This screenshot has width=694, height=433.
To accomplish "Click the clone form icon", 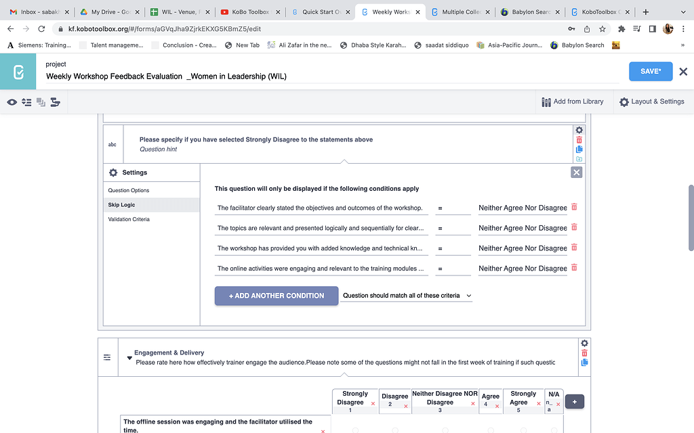I will 41,101.
